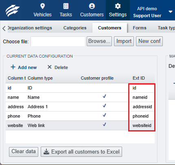Open the Vehicles section
The image size is (175, 165).
pos(42,10)
